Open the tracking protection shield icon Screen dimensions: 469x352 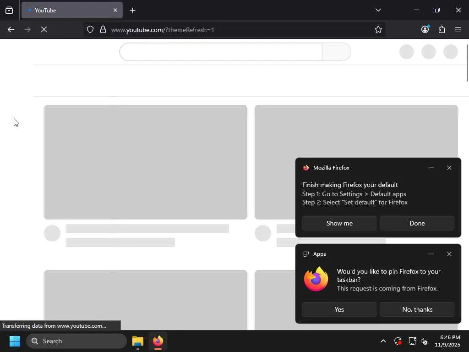pos(90,29)
